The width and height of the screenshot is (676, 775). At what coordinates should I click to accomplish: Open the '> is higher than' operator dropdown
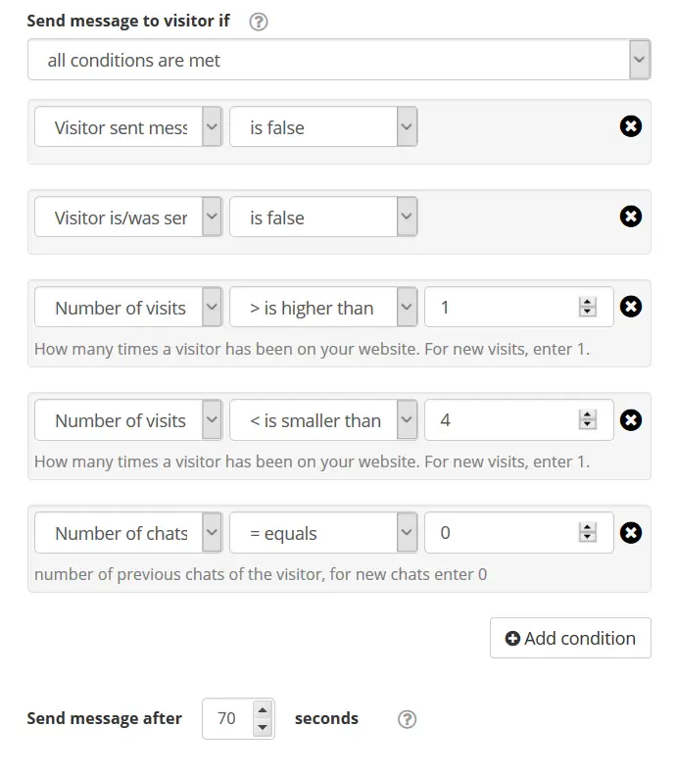[x=323, y=308]
